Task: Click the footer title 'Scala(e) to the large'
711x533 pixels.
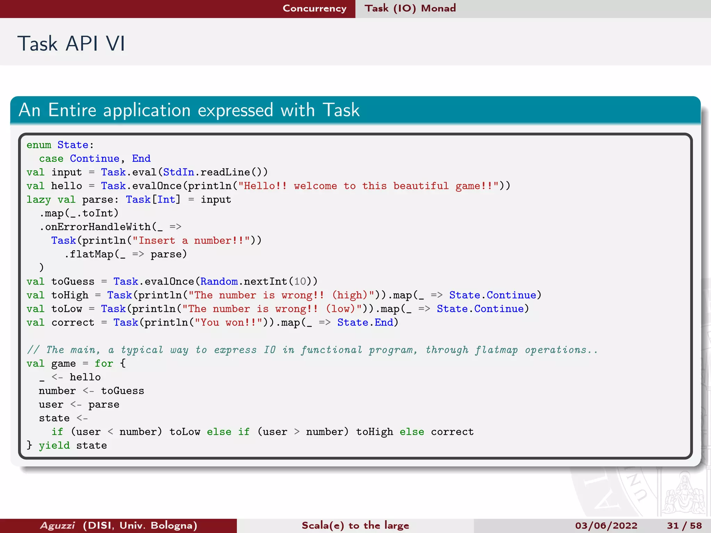Action: coord(355,525)
